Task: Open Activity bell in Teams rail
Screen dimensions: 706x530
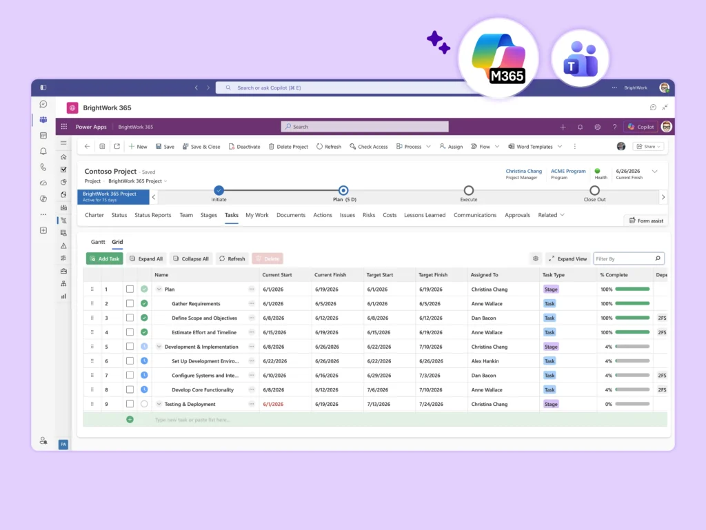Action: [43, 151]
